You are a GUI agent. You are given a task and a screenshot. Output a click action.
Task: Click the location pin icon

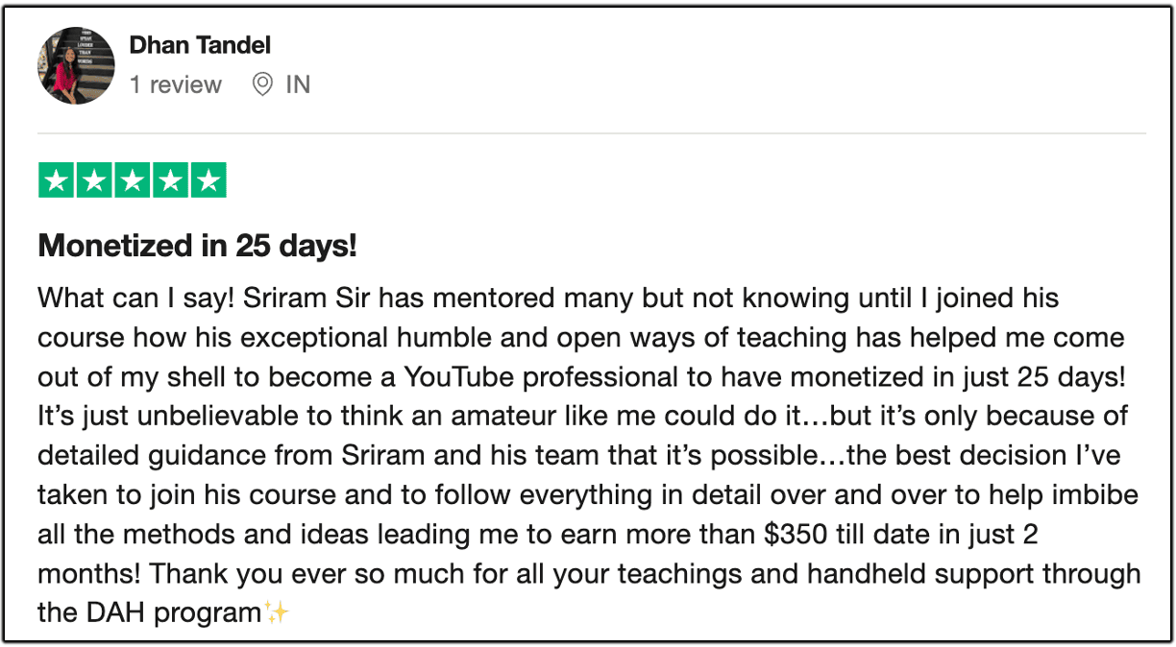pyautogui.click(x=262, y=84)
